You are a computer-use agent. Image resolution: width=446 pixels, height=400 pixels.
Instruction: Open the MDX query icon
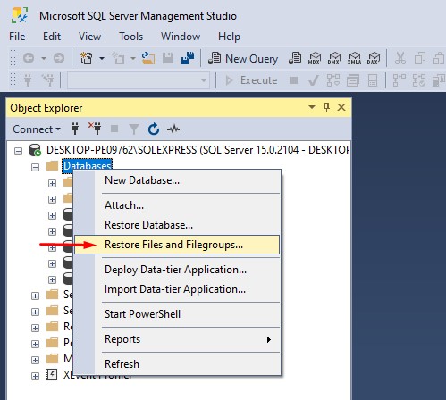(315, 58)
